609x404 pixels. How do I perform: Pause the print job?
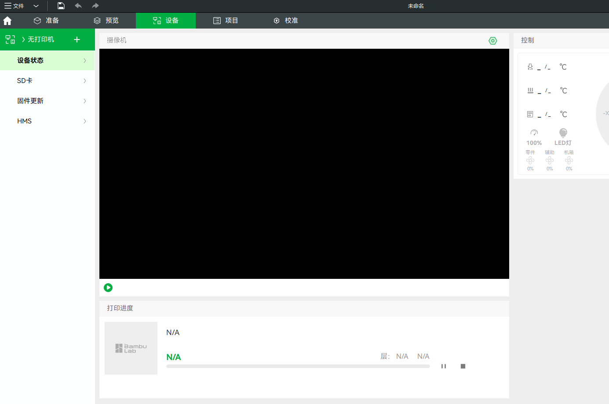coord(444,366)
